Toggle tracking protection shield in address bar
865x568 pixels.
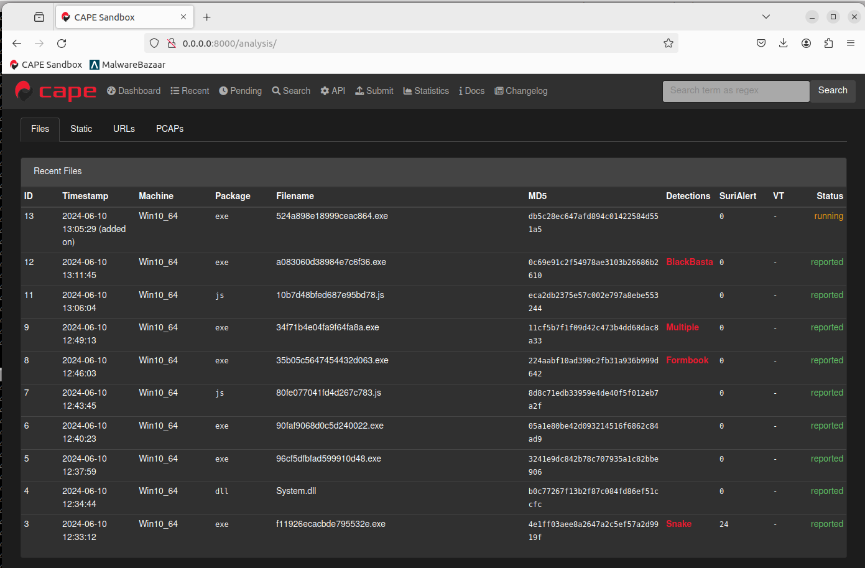point(154,43)
